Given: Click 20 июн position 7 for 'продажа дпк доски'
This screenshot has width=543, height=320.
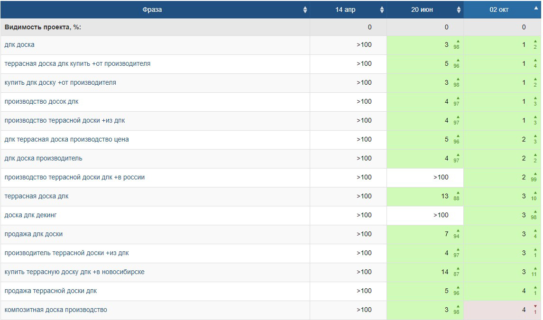Looking at the screenshot, I should (446, 234).
